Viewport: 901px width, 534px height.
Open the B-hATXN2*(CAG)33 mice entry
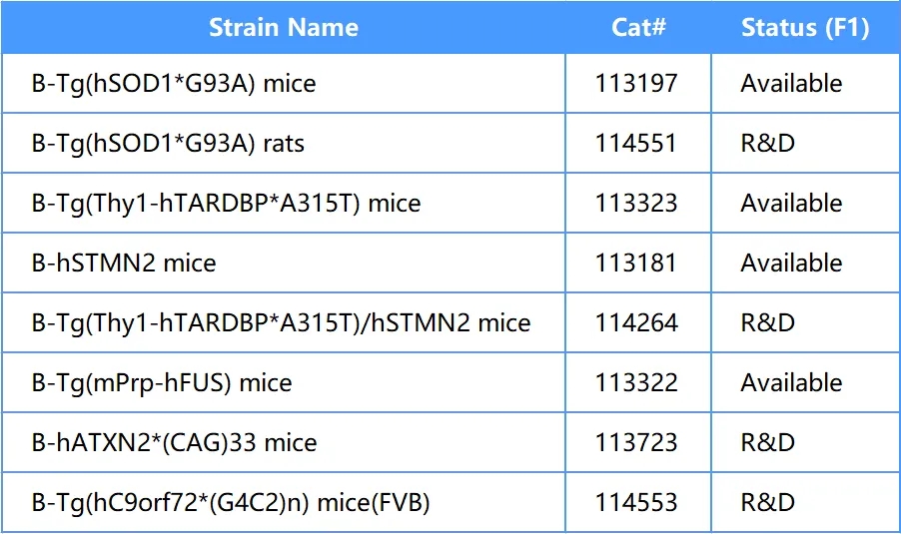click(174, 443)
